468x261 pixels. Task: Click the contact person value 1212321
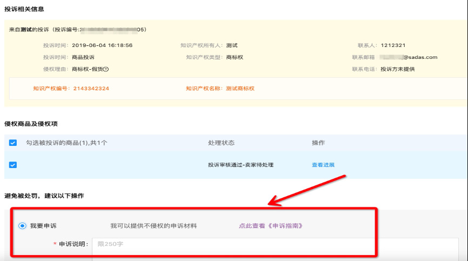click(x=393, y=45)
